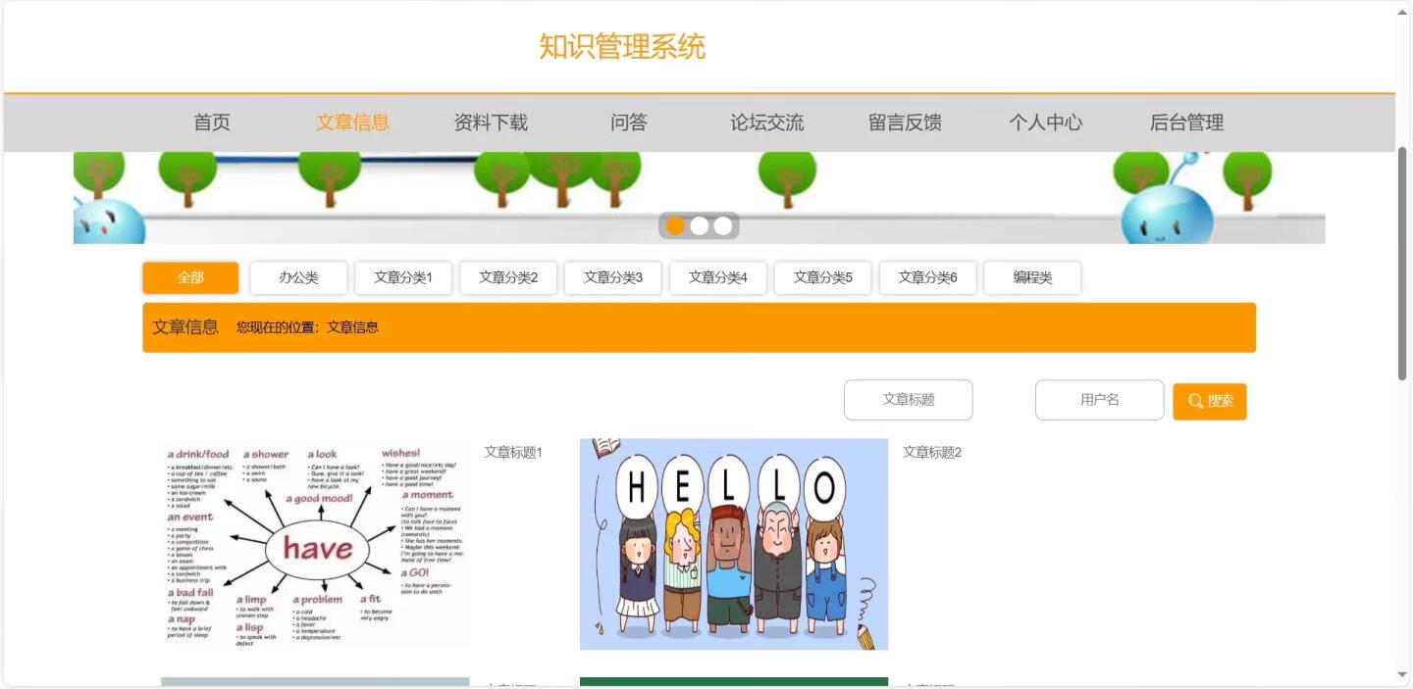Click the 文章标题2 article link

click(x=931, y=452)
